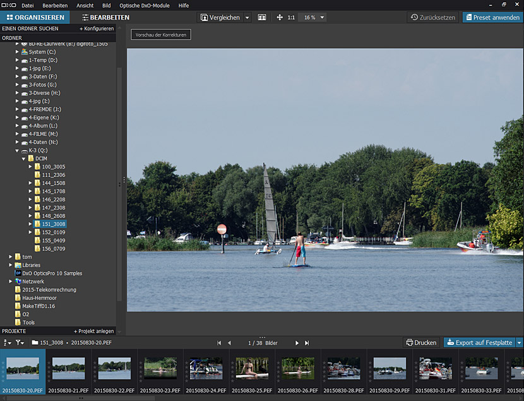Open the zoom percentage dropdown showing 16 %
The width and height of the screenshot is (524, 401).
tap(313, 18)
